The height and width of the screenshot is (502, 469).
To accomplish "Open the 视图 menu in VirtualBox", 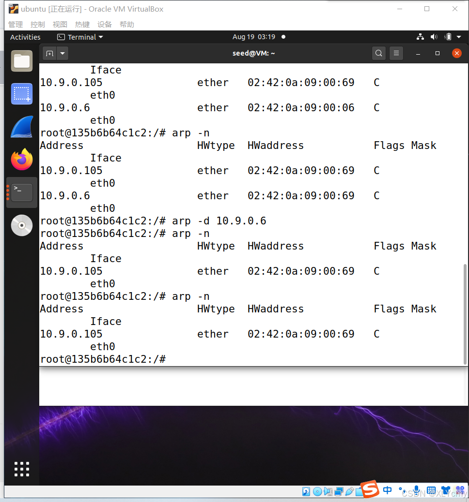I will 60,24.
